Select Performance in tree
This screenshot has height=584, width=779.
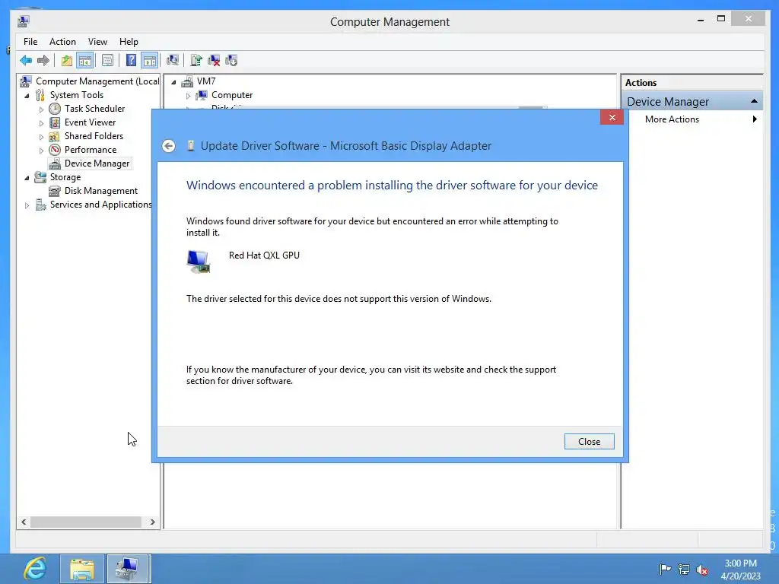pyautogui.click(x=91, y=150)
